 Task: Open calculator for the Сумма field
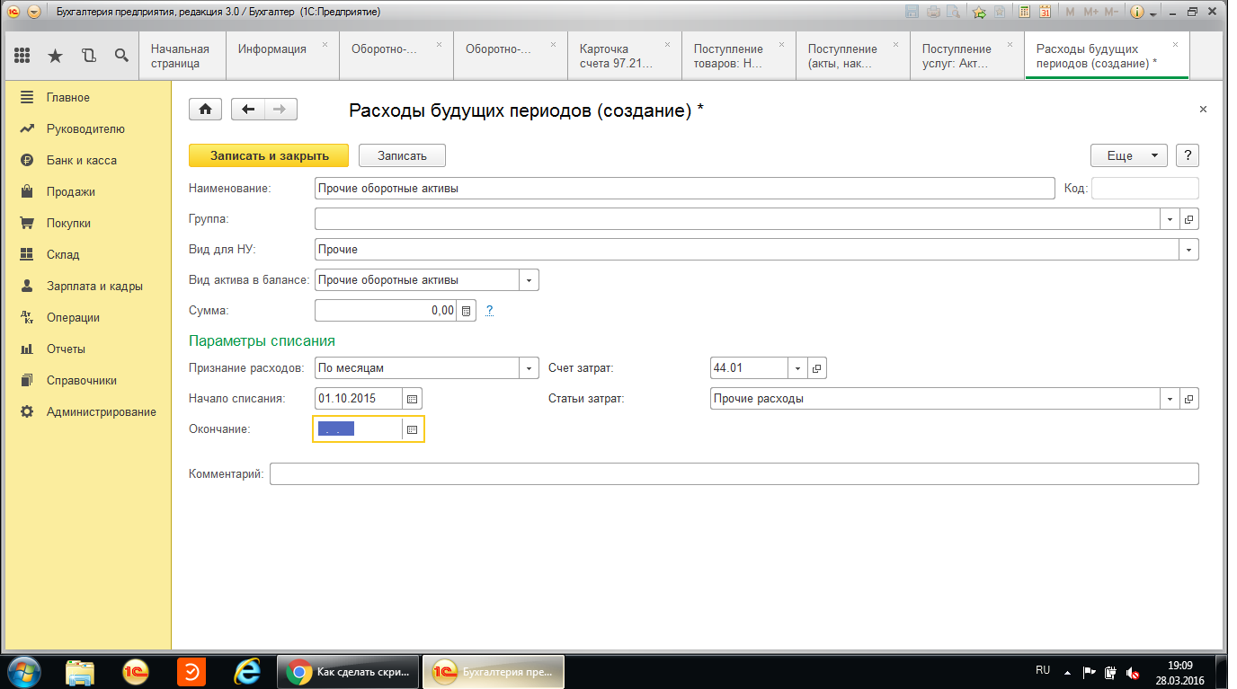(x=466, y=311)
